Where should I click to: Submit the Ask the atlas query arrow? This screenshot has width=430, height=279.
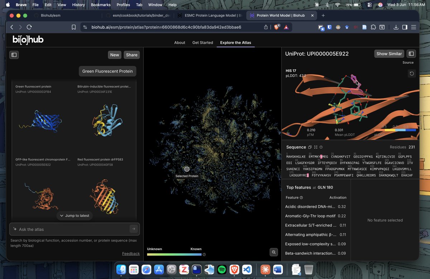[x=134, y=229]
